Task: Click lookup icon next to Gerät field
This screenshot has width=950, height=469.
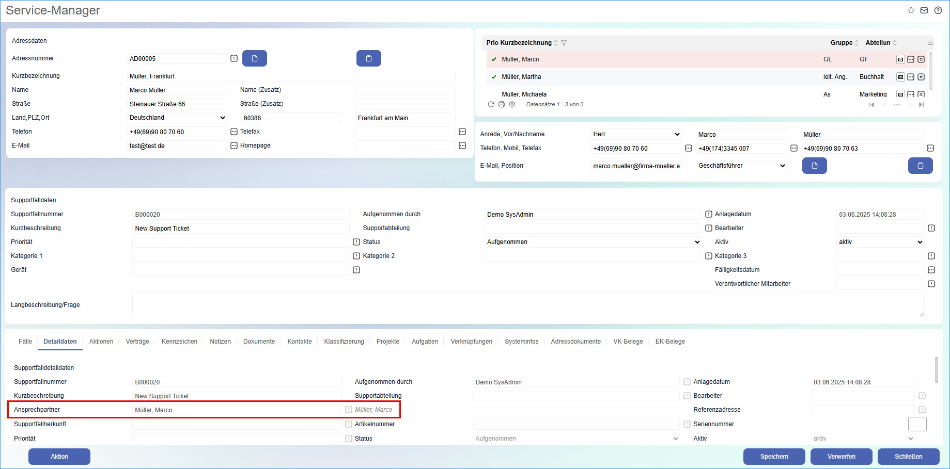Action: (356, 270)
